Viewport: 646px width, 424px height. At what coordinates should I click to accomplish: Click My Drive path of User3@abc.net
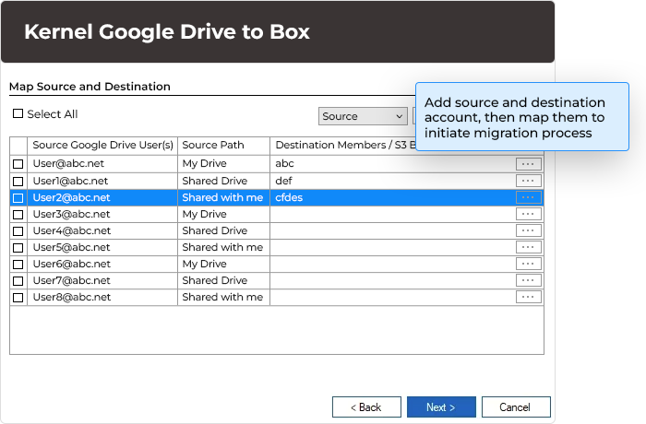tap(204, 215)
